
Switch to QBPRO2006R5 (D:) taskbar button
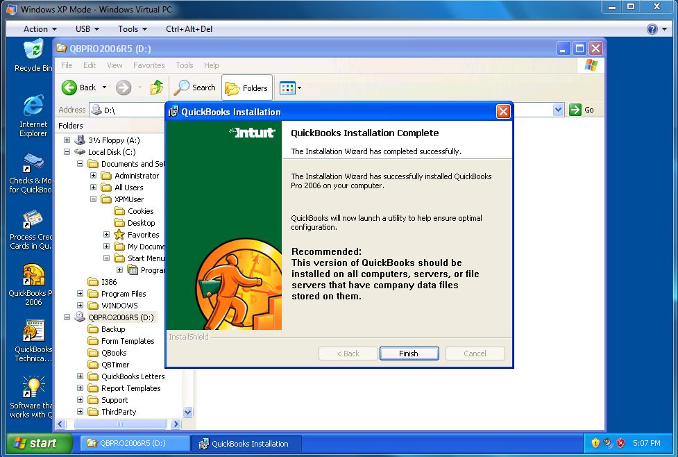(135, 444)
